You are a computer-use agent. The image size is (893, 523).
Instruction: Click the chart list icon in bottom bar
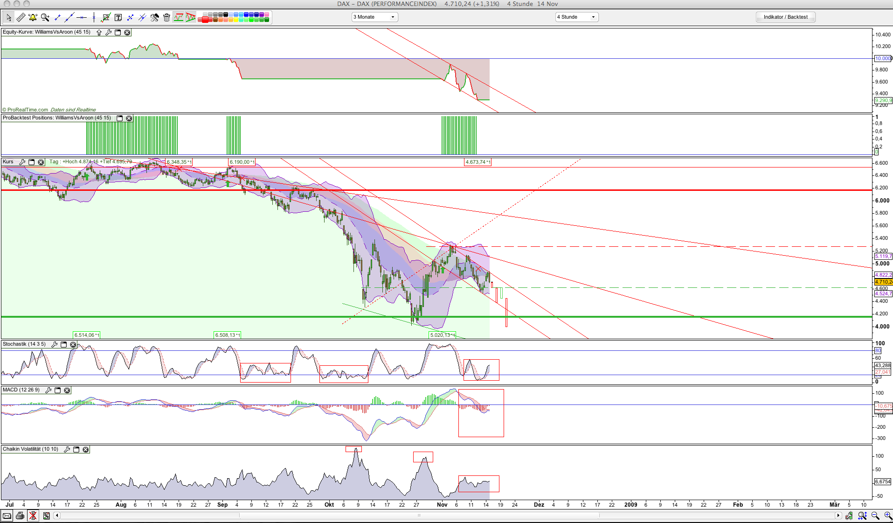tap(46, 516)
